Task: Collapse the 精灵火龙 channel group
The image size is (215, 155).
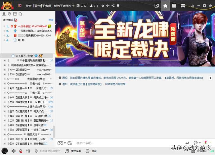Action: [5, 134]
